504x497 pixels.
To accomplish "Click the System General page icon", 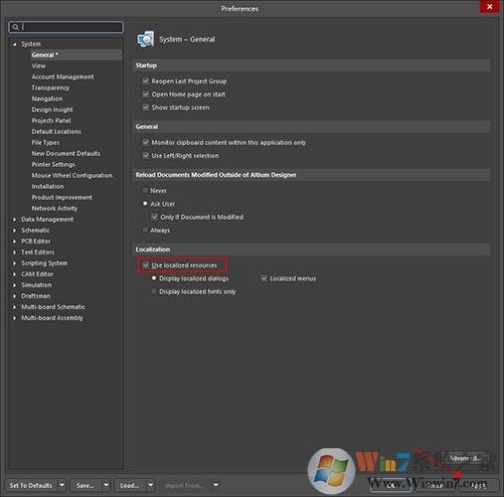I will click(145, 40).
